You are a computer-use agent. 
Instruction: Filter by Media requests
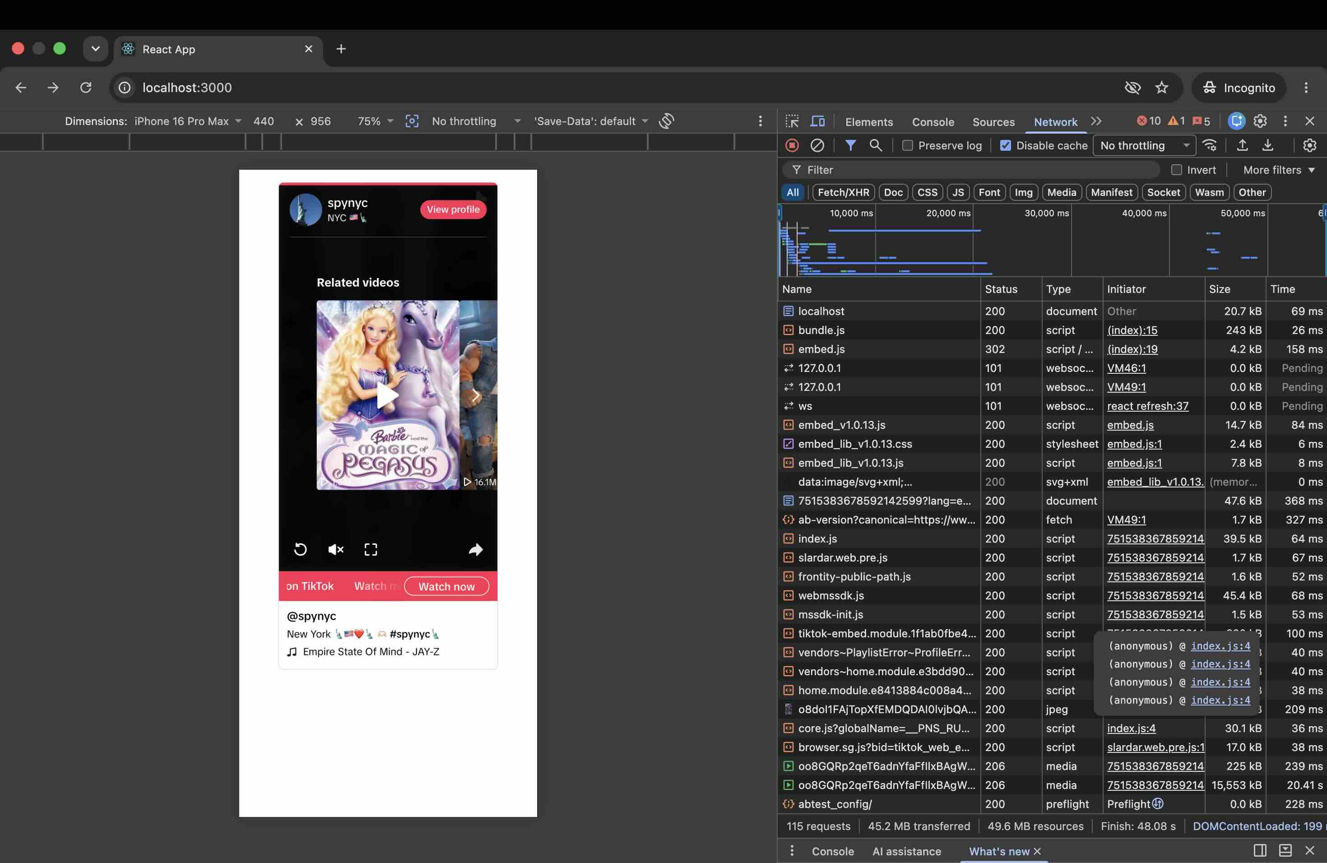(1062, 192)
